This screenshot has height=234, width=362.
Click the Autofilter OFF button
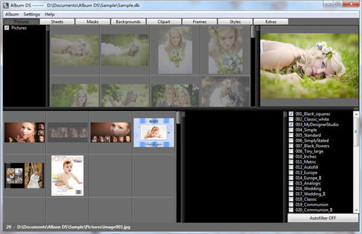coord(323,218)
